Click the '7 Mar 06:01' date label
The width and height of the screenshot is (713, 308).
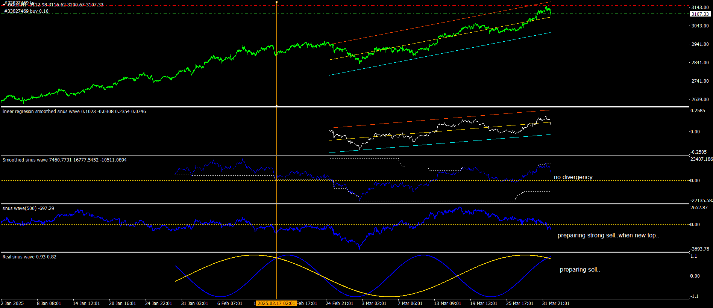pos(410,303)
